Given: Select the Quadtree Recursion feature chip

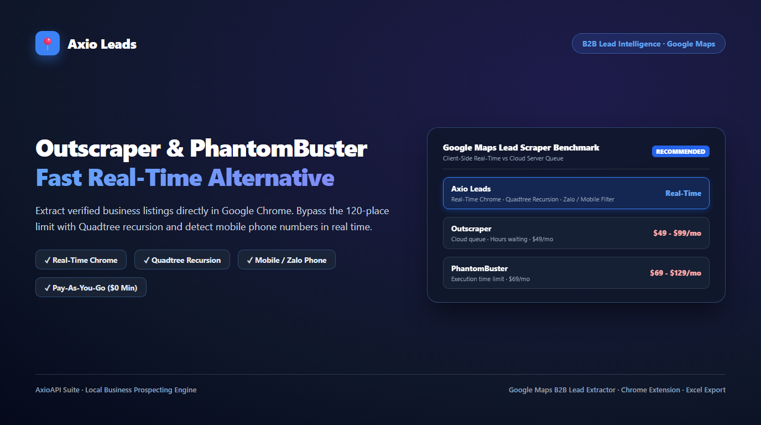Looking at the screenshot, I should (x=182, y=260).
